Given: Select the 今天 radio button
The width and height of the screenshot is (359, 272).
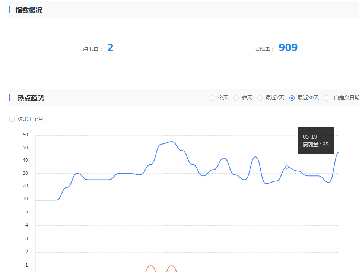Looking at the screenshot, I should [x=212, y=98].
